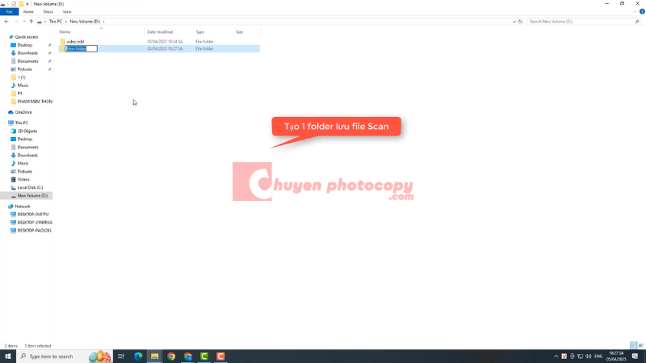Sort by the Name column header
Image resolution: width=646 pixels, height=363 pixels.
pos(65,31)
